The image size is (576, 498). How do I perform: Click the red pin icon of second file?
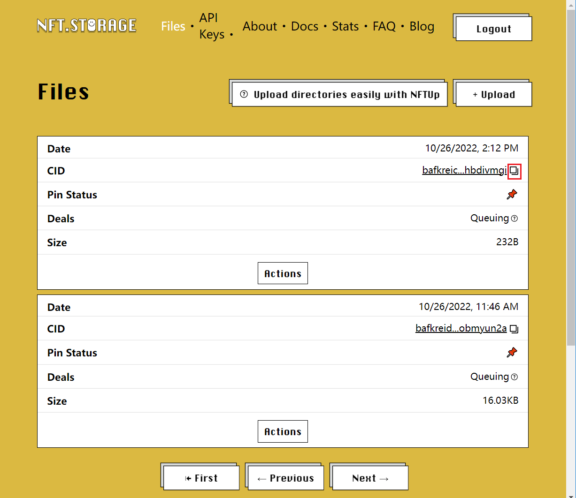point(512,353)
